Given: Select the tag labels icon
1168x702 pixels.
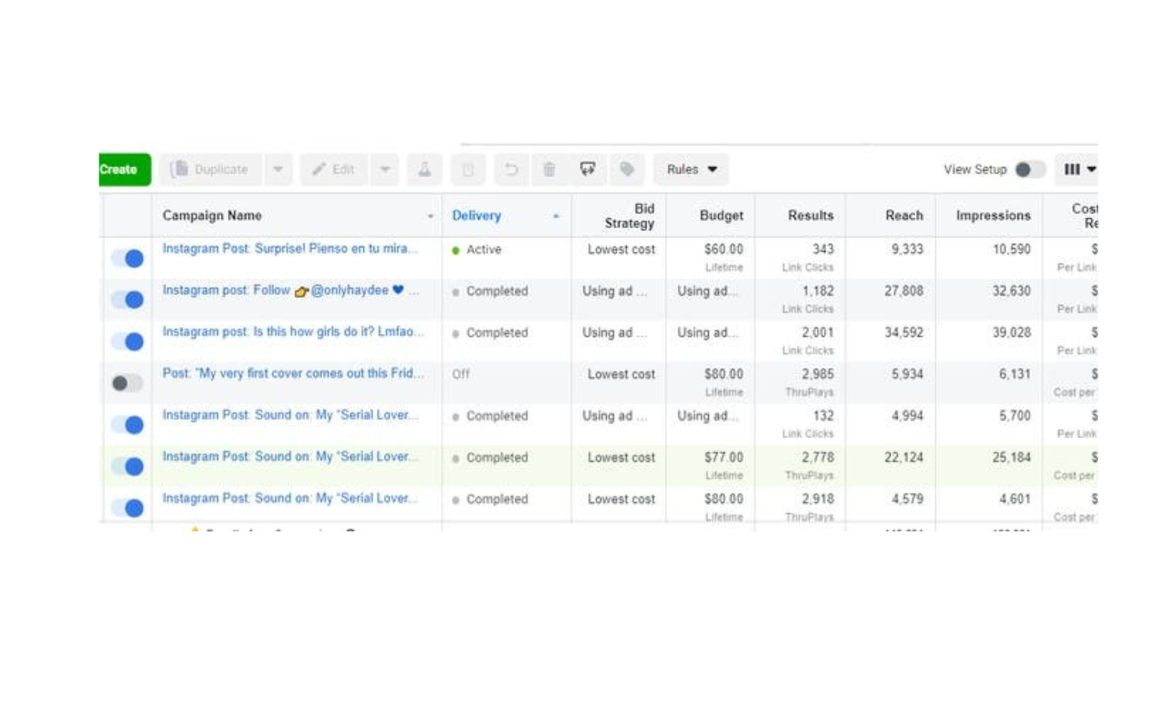Looking at the screenshot, I should click(627, 170).
